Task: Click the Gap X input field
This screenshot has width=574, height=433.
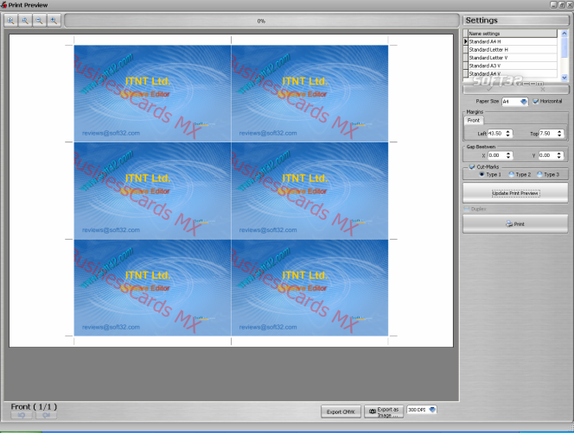Action: click(x=497, y=155)
